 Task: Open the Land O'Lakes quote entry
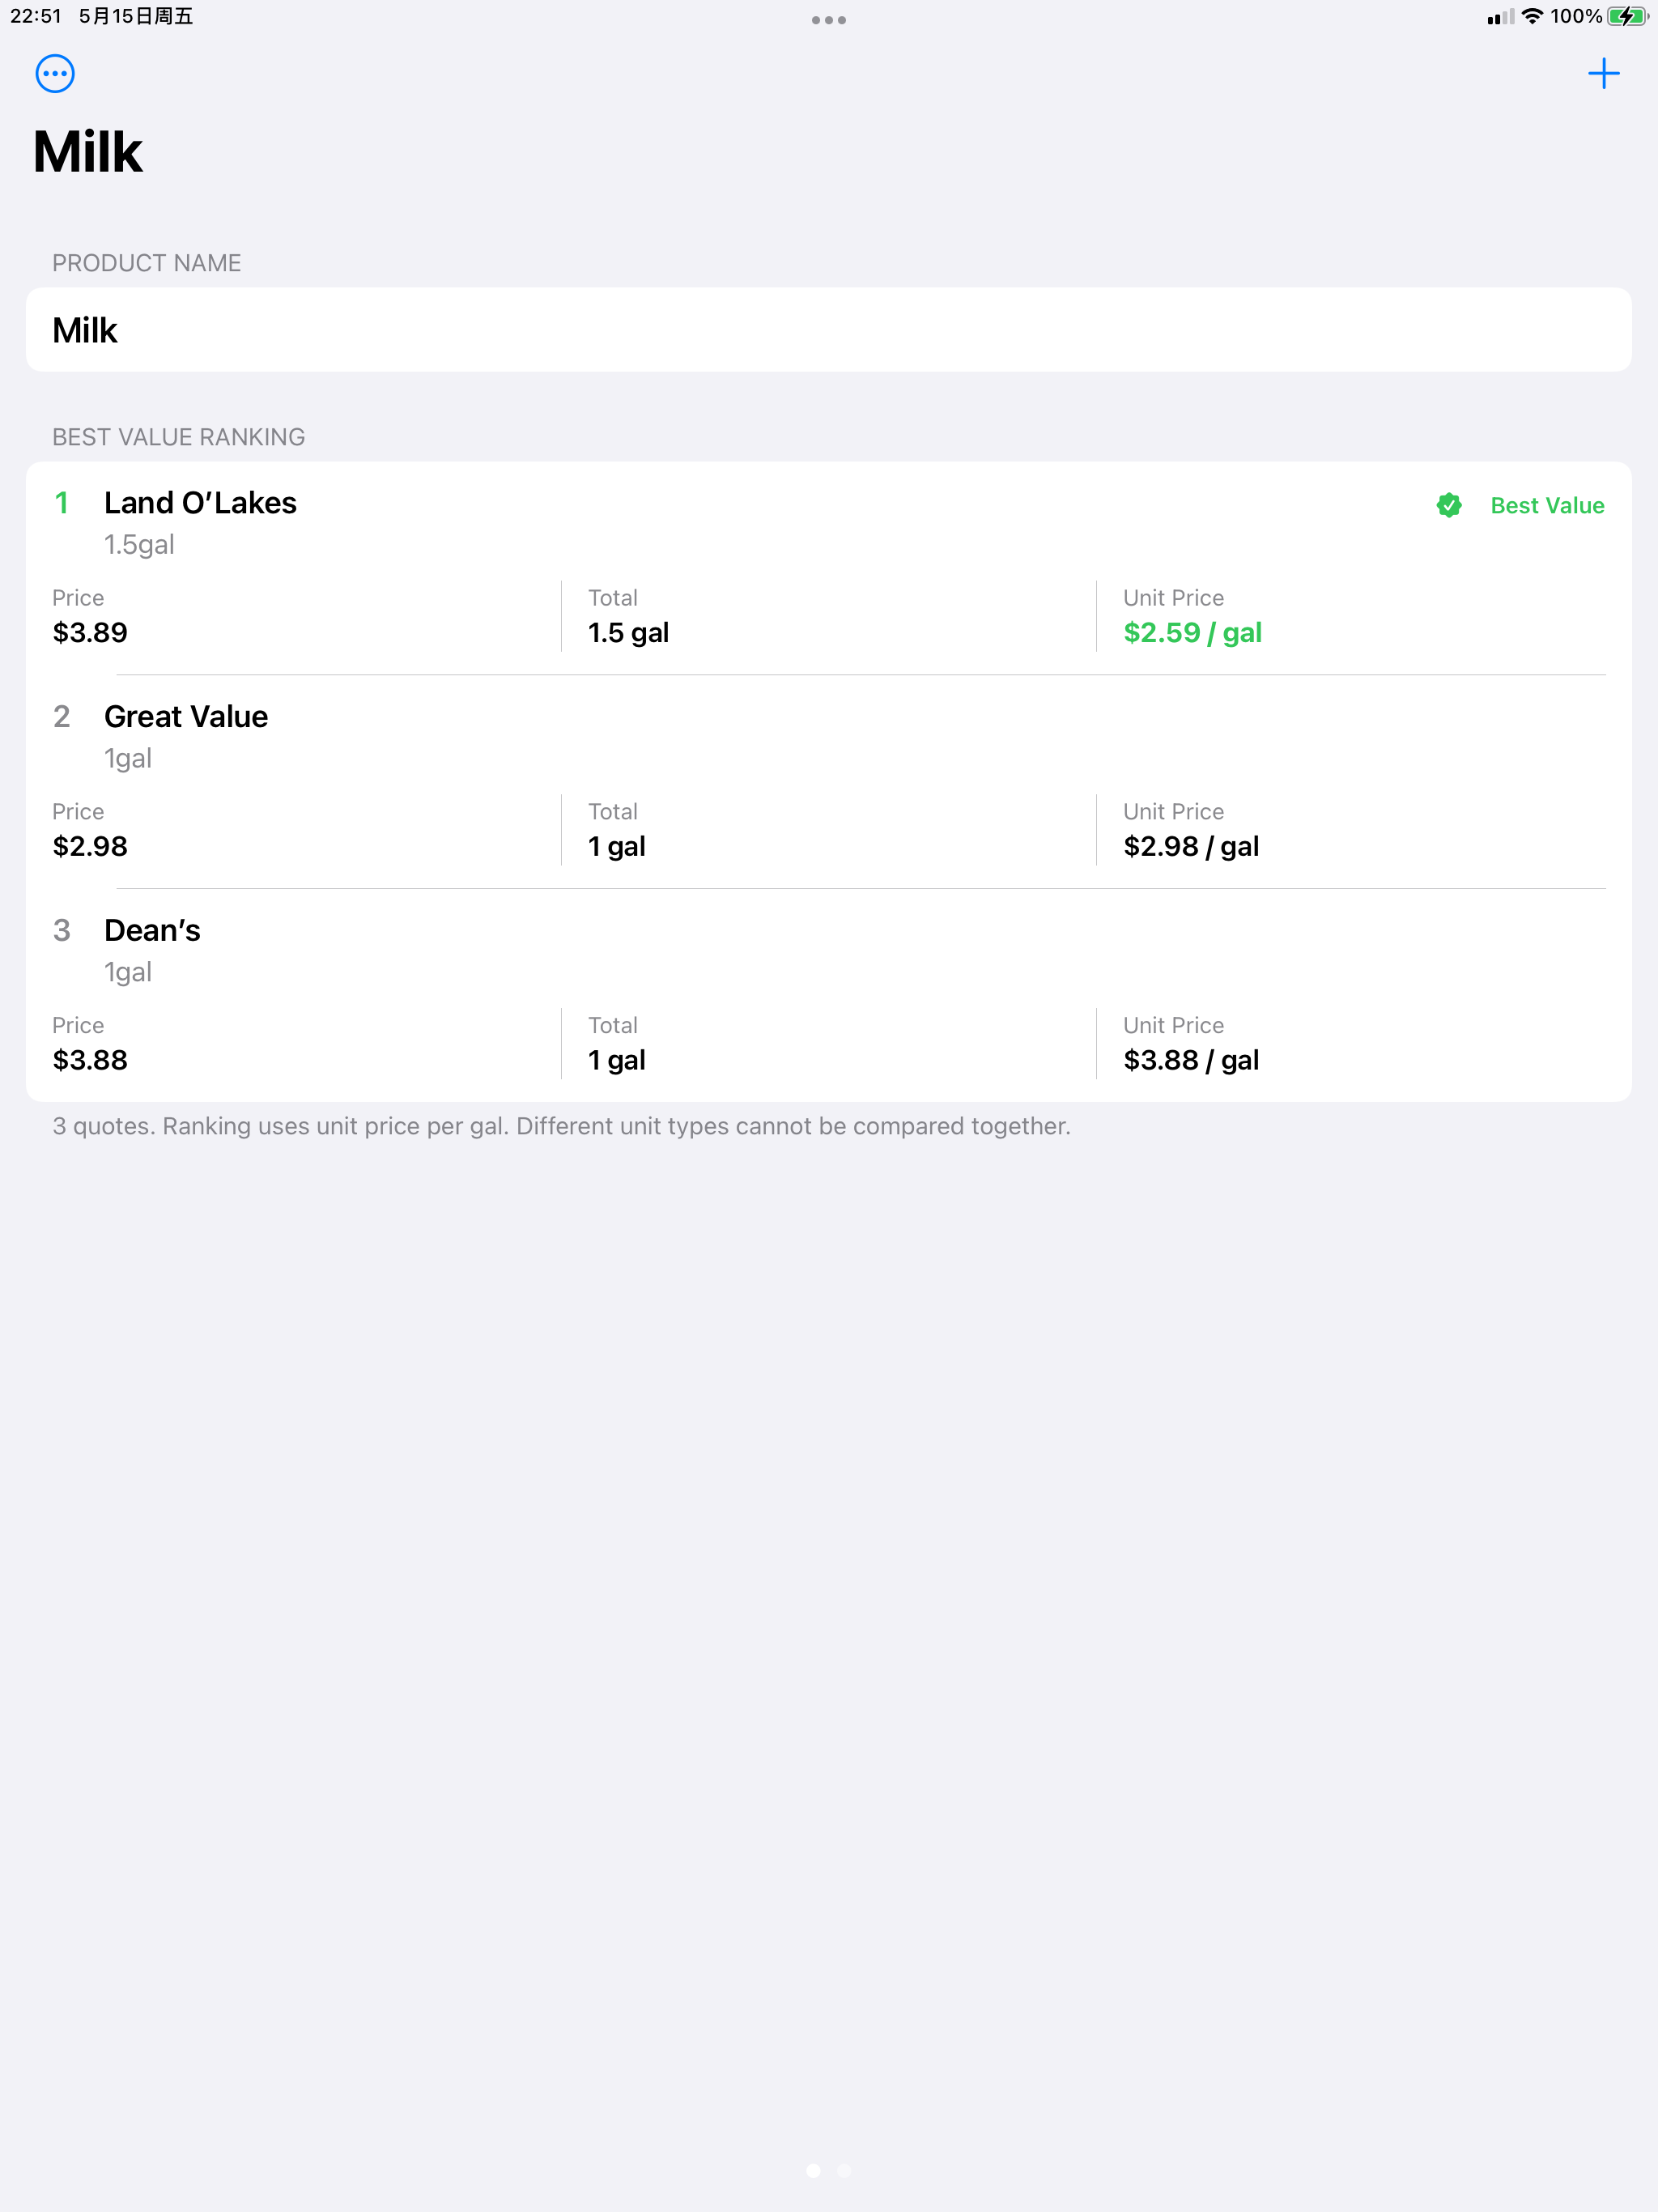coord(829,568)
